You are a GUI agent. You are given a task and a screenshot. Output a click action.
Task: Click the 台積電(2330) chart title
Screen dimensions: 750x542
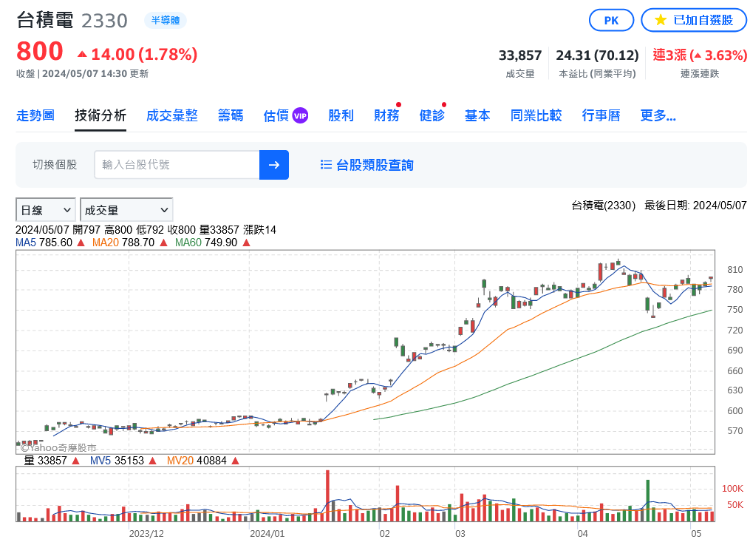603,206
